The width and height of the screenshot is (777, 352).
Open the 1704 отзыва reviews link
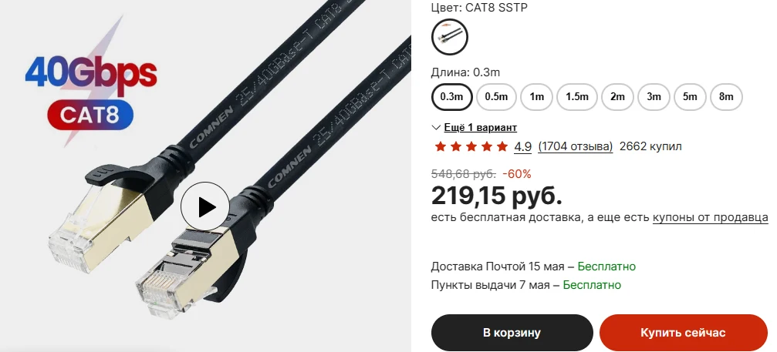point(576,146)
